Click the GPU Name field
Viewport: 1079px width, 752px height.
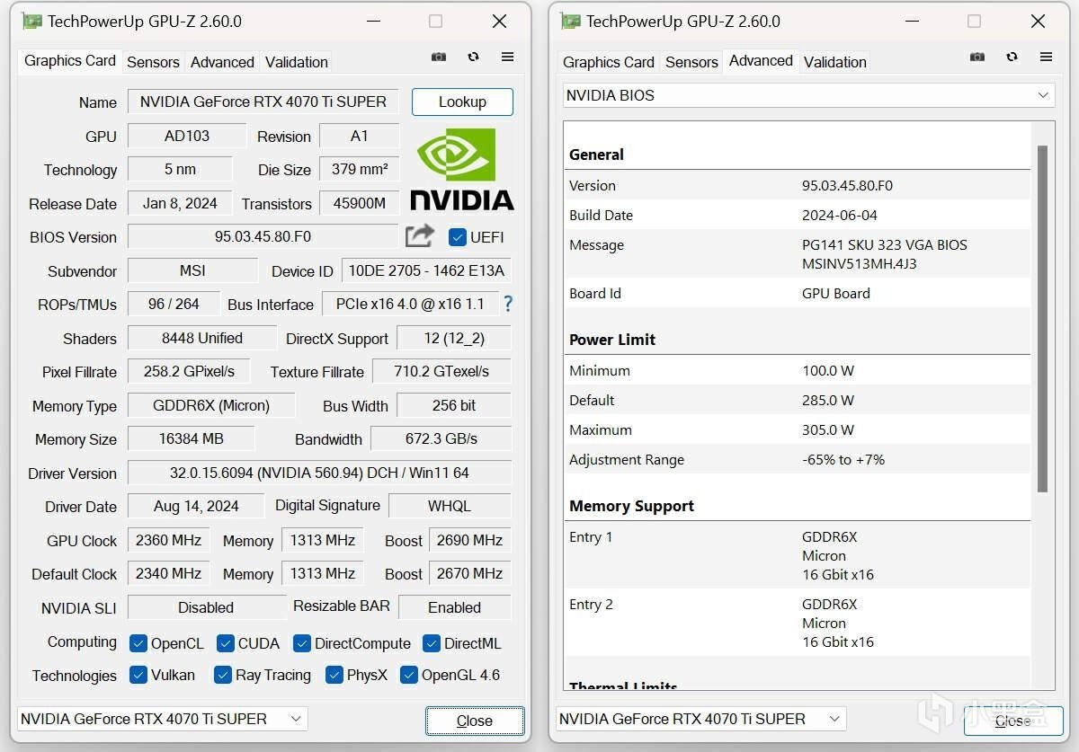tap(263, 102)
